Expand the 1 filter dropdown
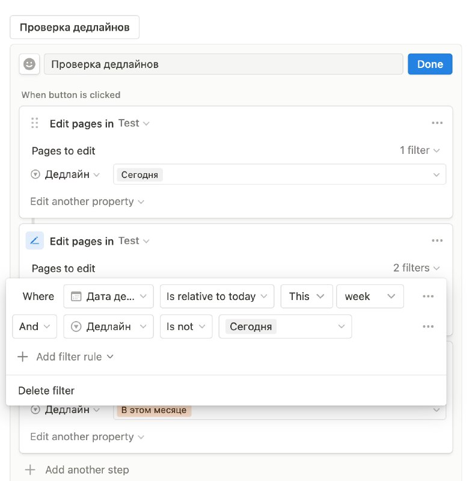Image resolution: width=475 pixels, height=481 pixels. point(420,150)
